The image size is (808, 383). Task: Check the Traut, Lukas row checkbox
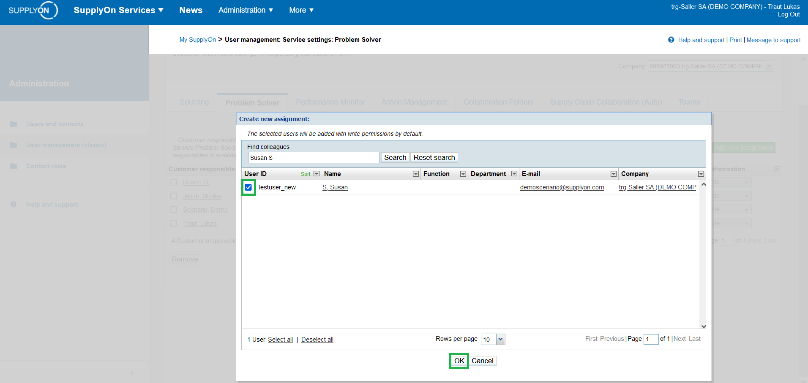[174, 224]
